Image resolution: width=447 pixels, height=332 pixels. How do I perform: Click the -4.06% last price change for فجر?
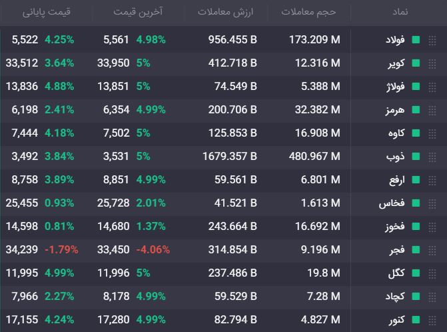(x=153, y=250)
